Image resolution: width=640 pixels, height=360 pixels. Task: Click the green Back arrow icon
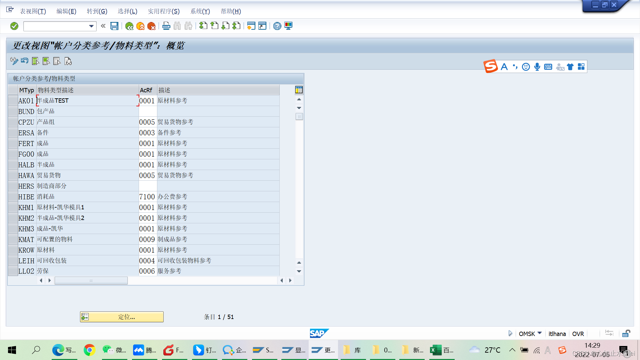[129, 26]
